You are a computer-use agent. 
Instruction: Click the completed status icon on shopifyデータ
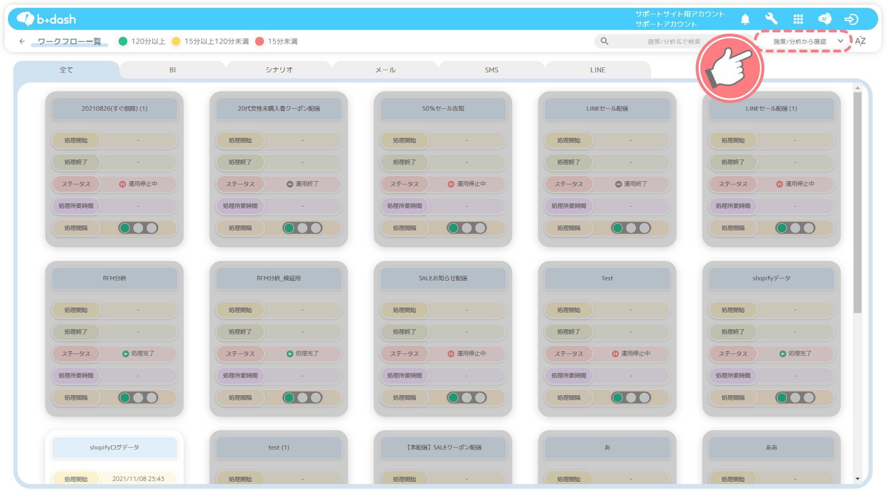[x=782, y=354]
